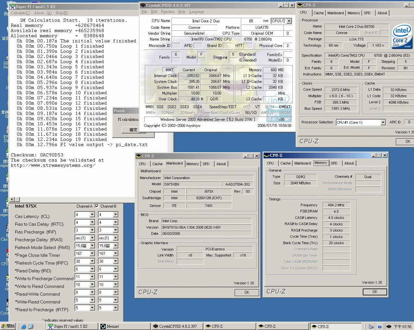Screen dimensions: 414x330
Task: Expand Write to Read Command Channel A dropdown
Action: [92, 285]
